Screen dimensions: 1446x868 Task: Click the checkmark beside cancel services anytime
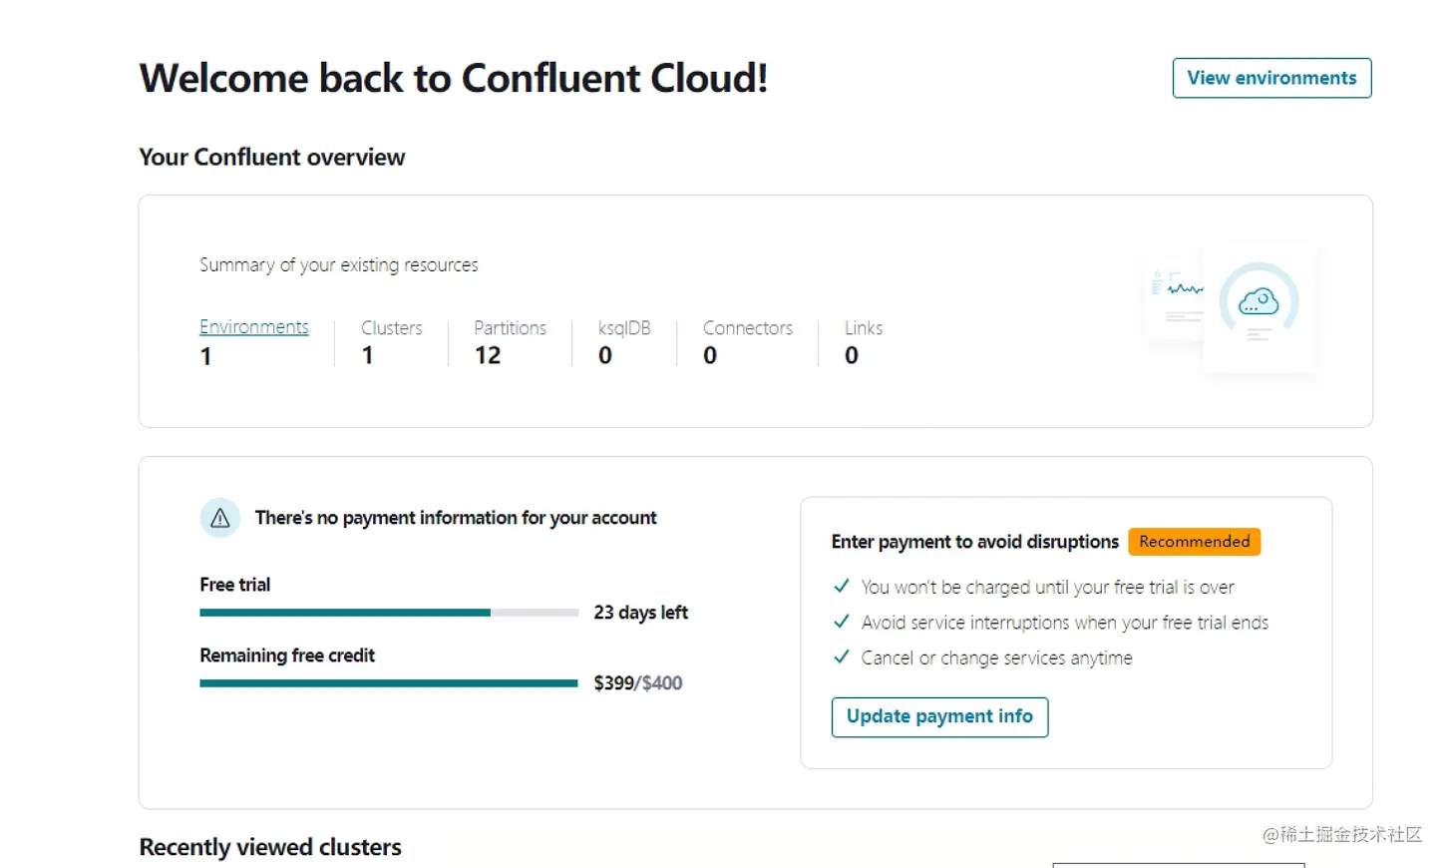click(842, 656)
